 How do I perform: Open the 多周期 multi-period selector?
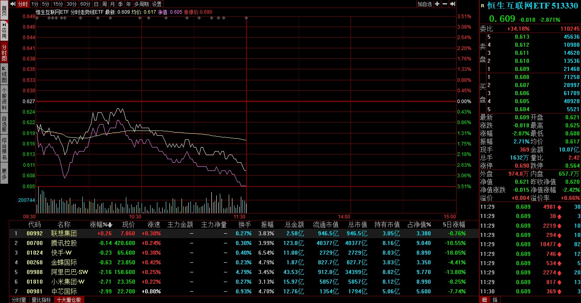tap(141, 4)
